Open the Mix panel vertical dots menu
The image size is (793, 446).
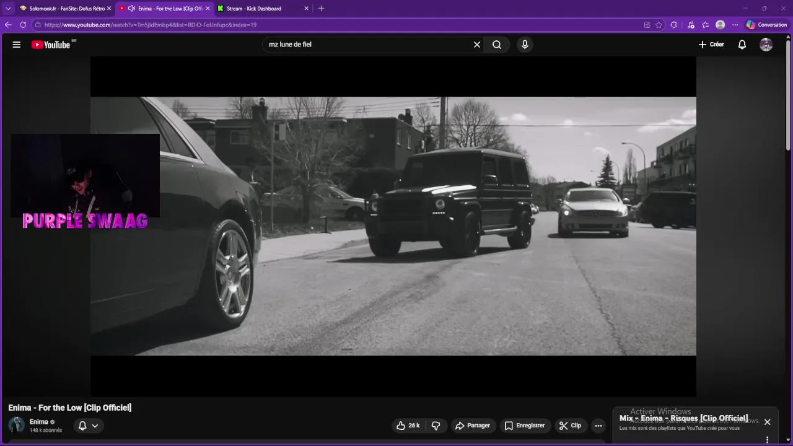(x=767, y=440)
